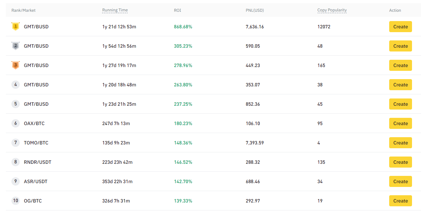
Task: Click the silver rank 2 medal badge
Action: pyautogui.click(x=15, y=46)
